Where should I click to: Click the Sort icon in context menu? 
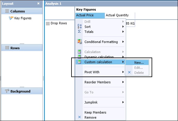coord(79,27)
